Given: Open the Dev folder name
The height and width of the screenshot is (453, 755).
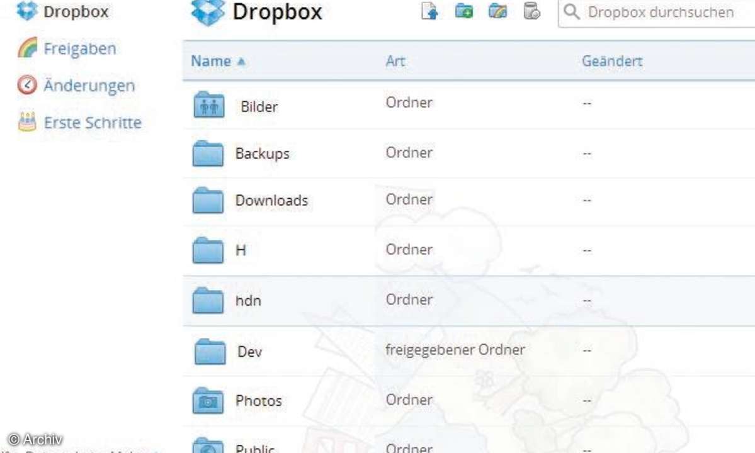Looking at the screenshot, I should click(x=249, y=352).
